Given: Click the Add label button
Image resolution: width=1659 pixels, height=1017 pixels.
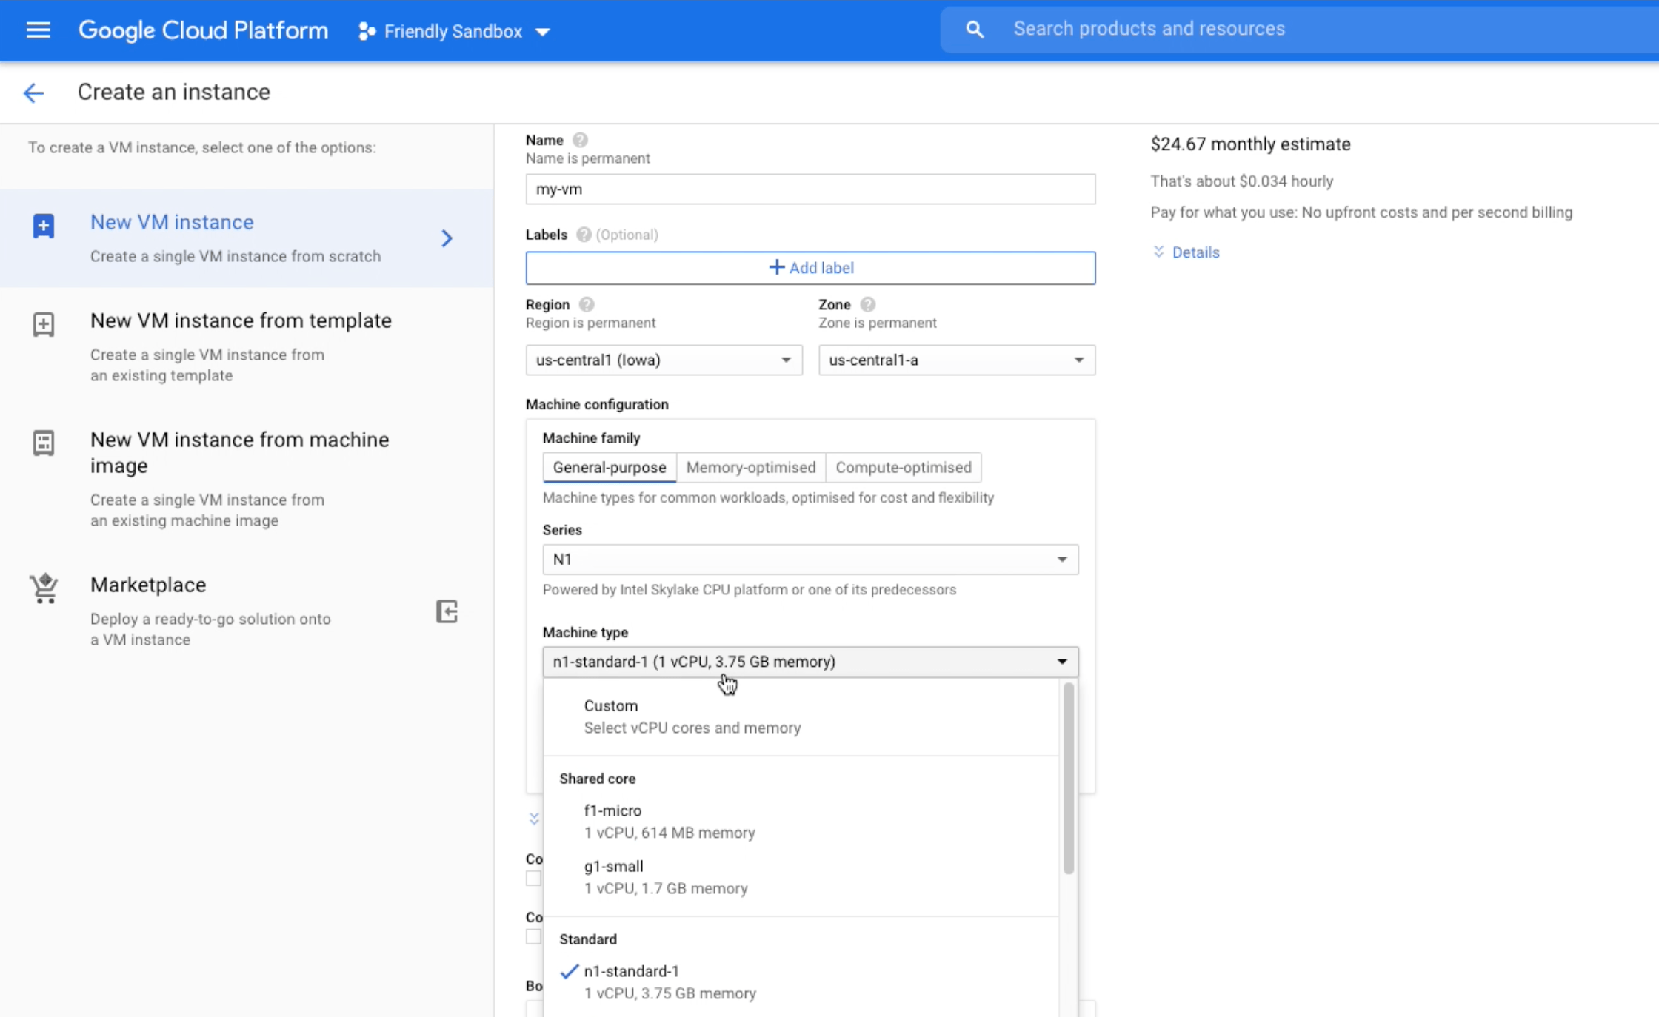Looking at the screenshot, I should [810, 268].
